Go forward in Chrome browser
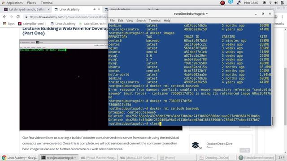The height and width of the screenshot is (161, 287). click(11, 17)
